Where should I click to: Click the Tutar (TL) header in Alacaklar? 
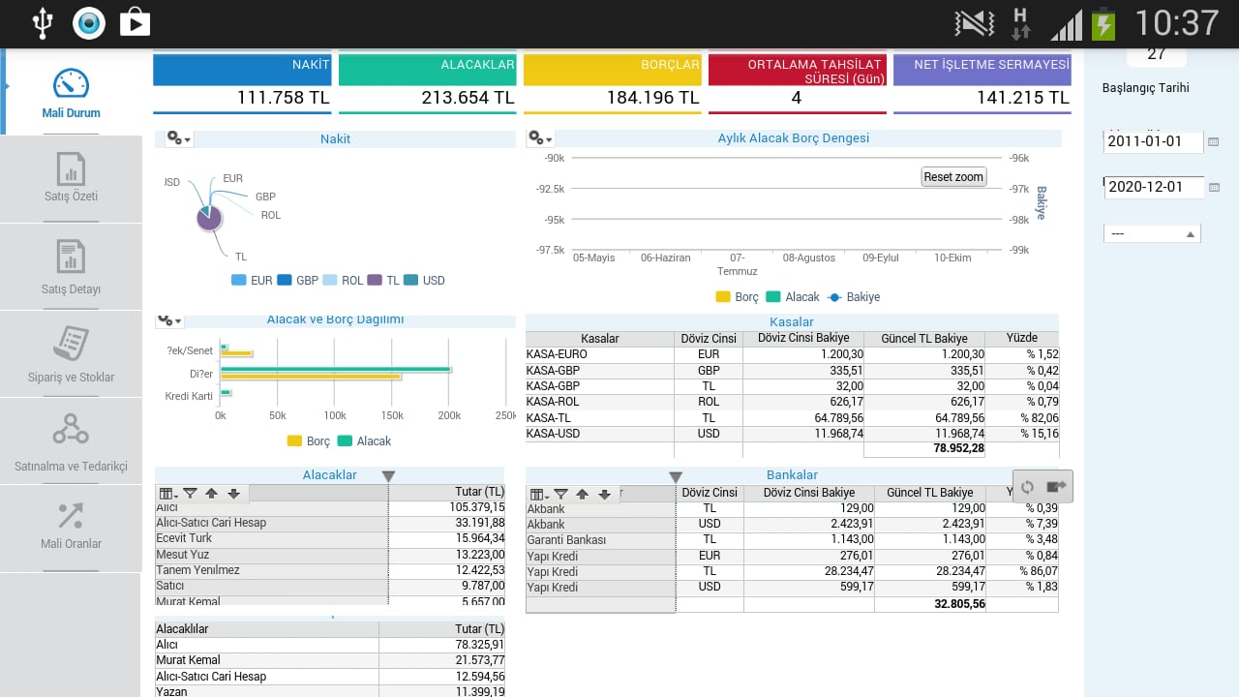[447, 493]
